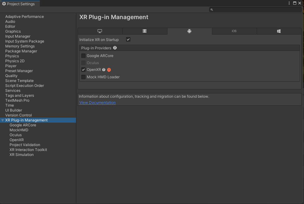Uncheck Initialize XR on Startup
Image resolution: width=304 pixels, height=204 pixels.
coord(128,39)
